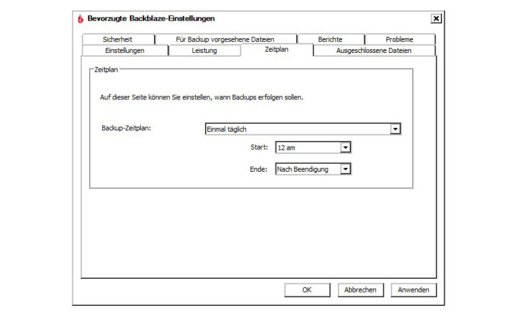Switch to the Sicherheit tab
This screenshot has width=517, height=315.
(x=118, y=39)
